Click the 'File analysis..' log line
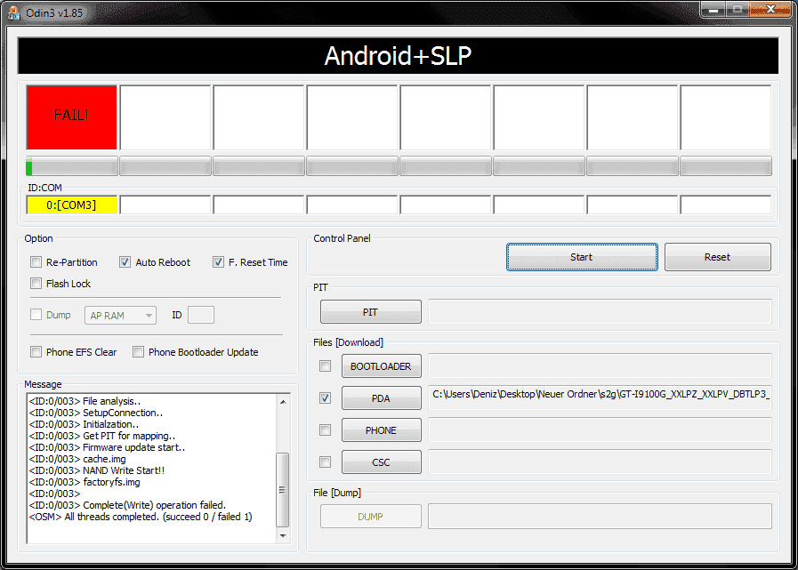This screenshot has height=570, width=798. (85, 401)
